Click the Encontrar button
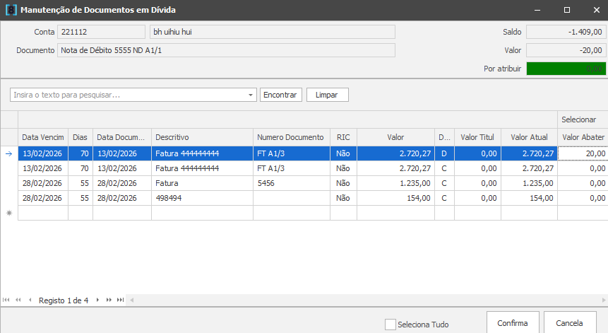The image size is (608, 333). coord(281,95)
